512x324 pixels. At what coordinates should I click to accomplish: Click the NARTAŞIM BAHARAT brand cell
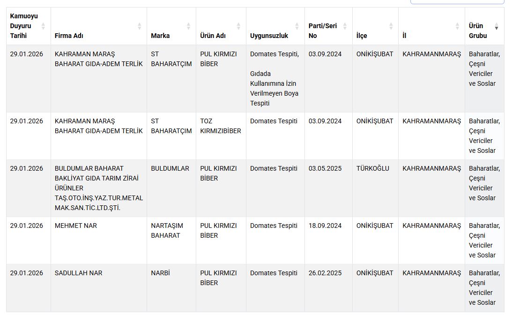(167, 230)
